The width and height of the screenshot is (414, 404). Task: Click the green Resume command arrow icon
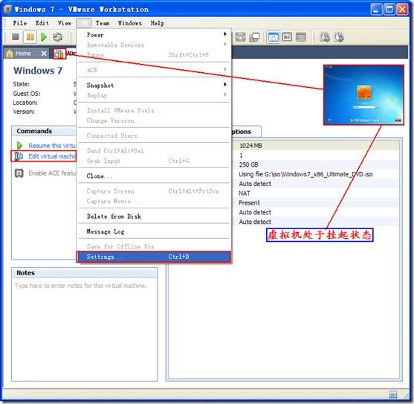click(19, 145)
